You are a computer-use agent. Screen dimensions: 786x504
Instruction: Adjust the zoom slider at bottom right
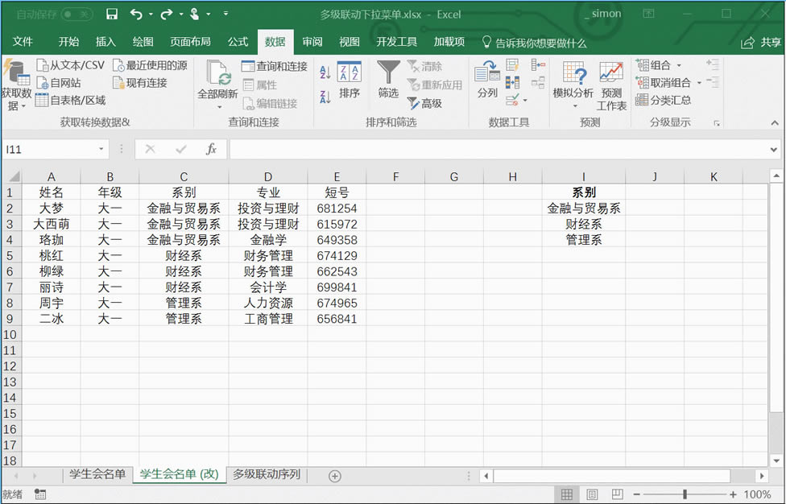tap(686, 494)
